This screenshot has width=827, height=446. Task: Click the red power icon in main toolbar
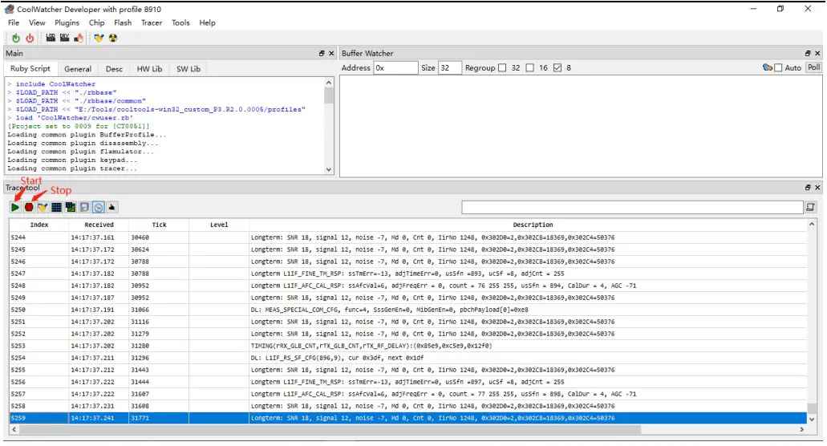[x=30, y=38]
